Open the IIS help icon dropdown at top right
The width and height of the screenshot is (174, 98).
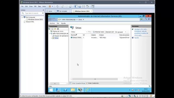click(149, 19)
